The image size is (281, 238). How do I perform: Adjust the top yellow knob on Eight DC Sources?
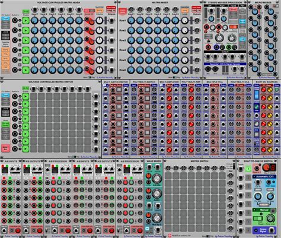[270, 90]
